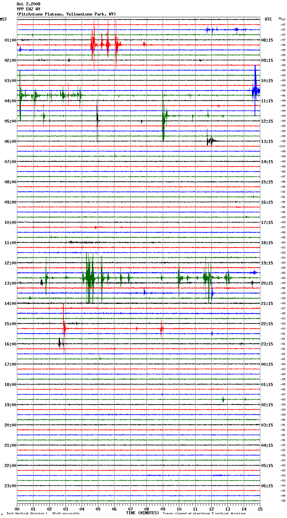Click minute tick label "13" on time axis

click(x=228, y=509)
